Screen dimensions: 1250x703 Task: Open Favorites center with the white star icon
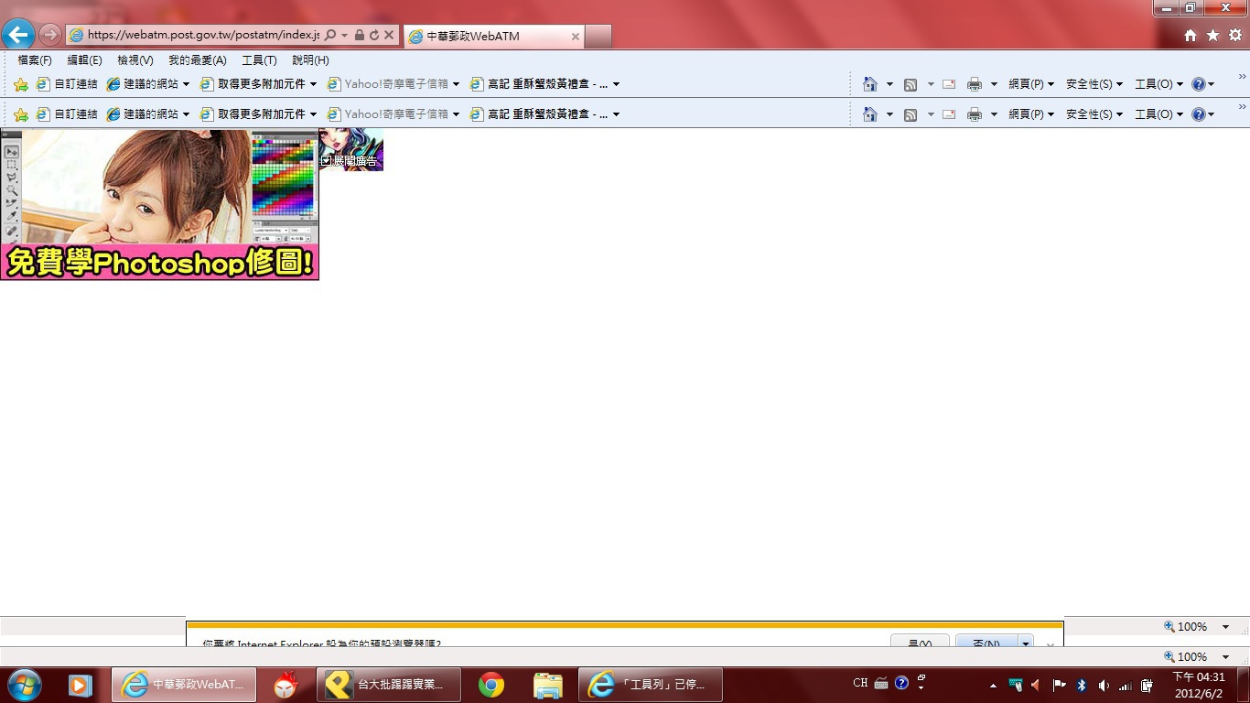point(1212,35)
